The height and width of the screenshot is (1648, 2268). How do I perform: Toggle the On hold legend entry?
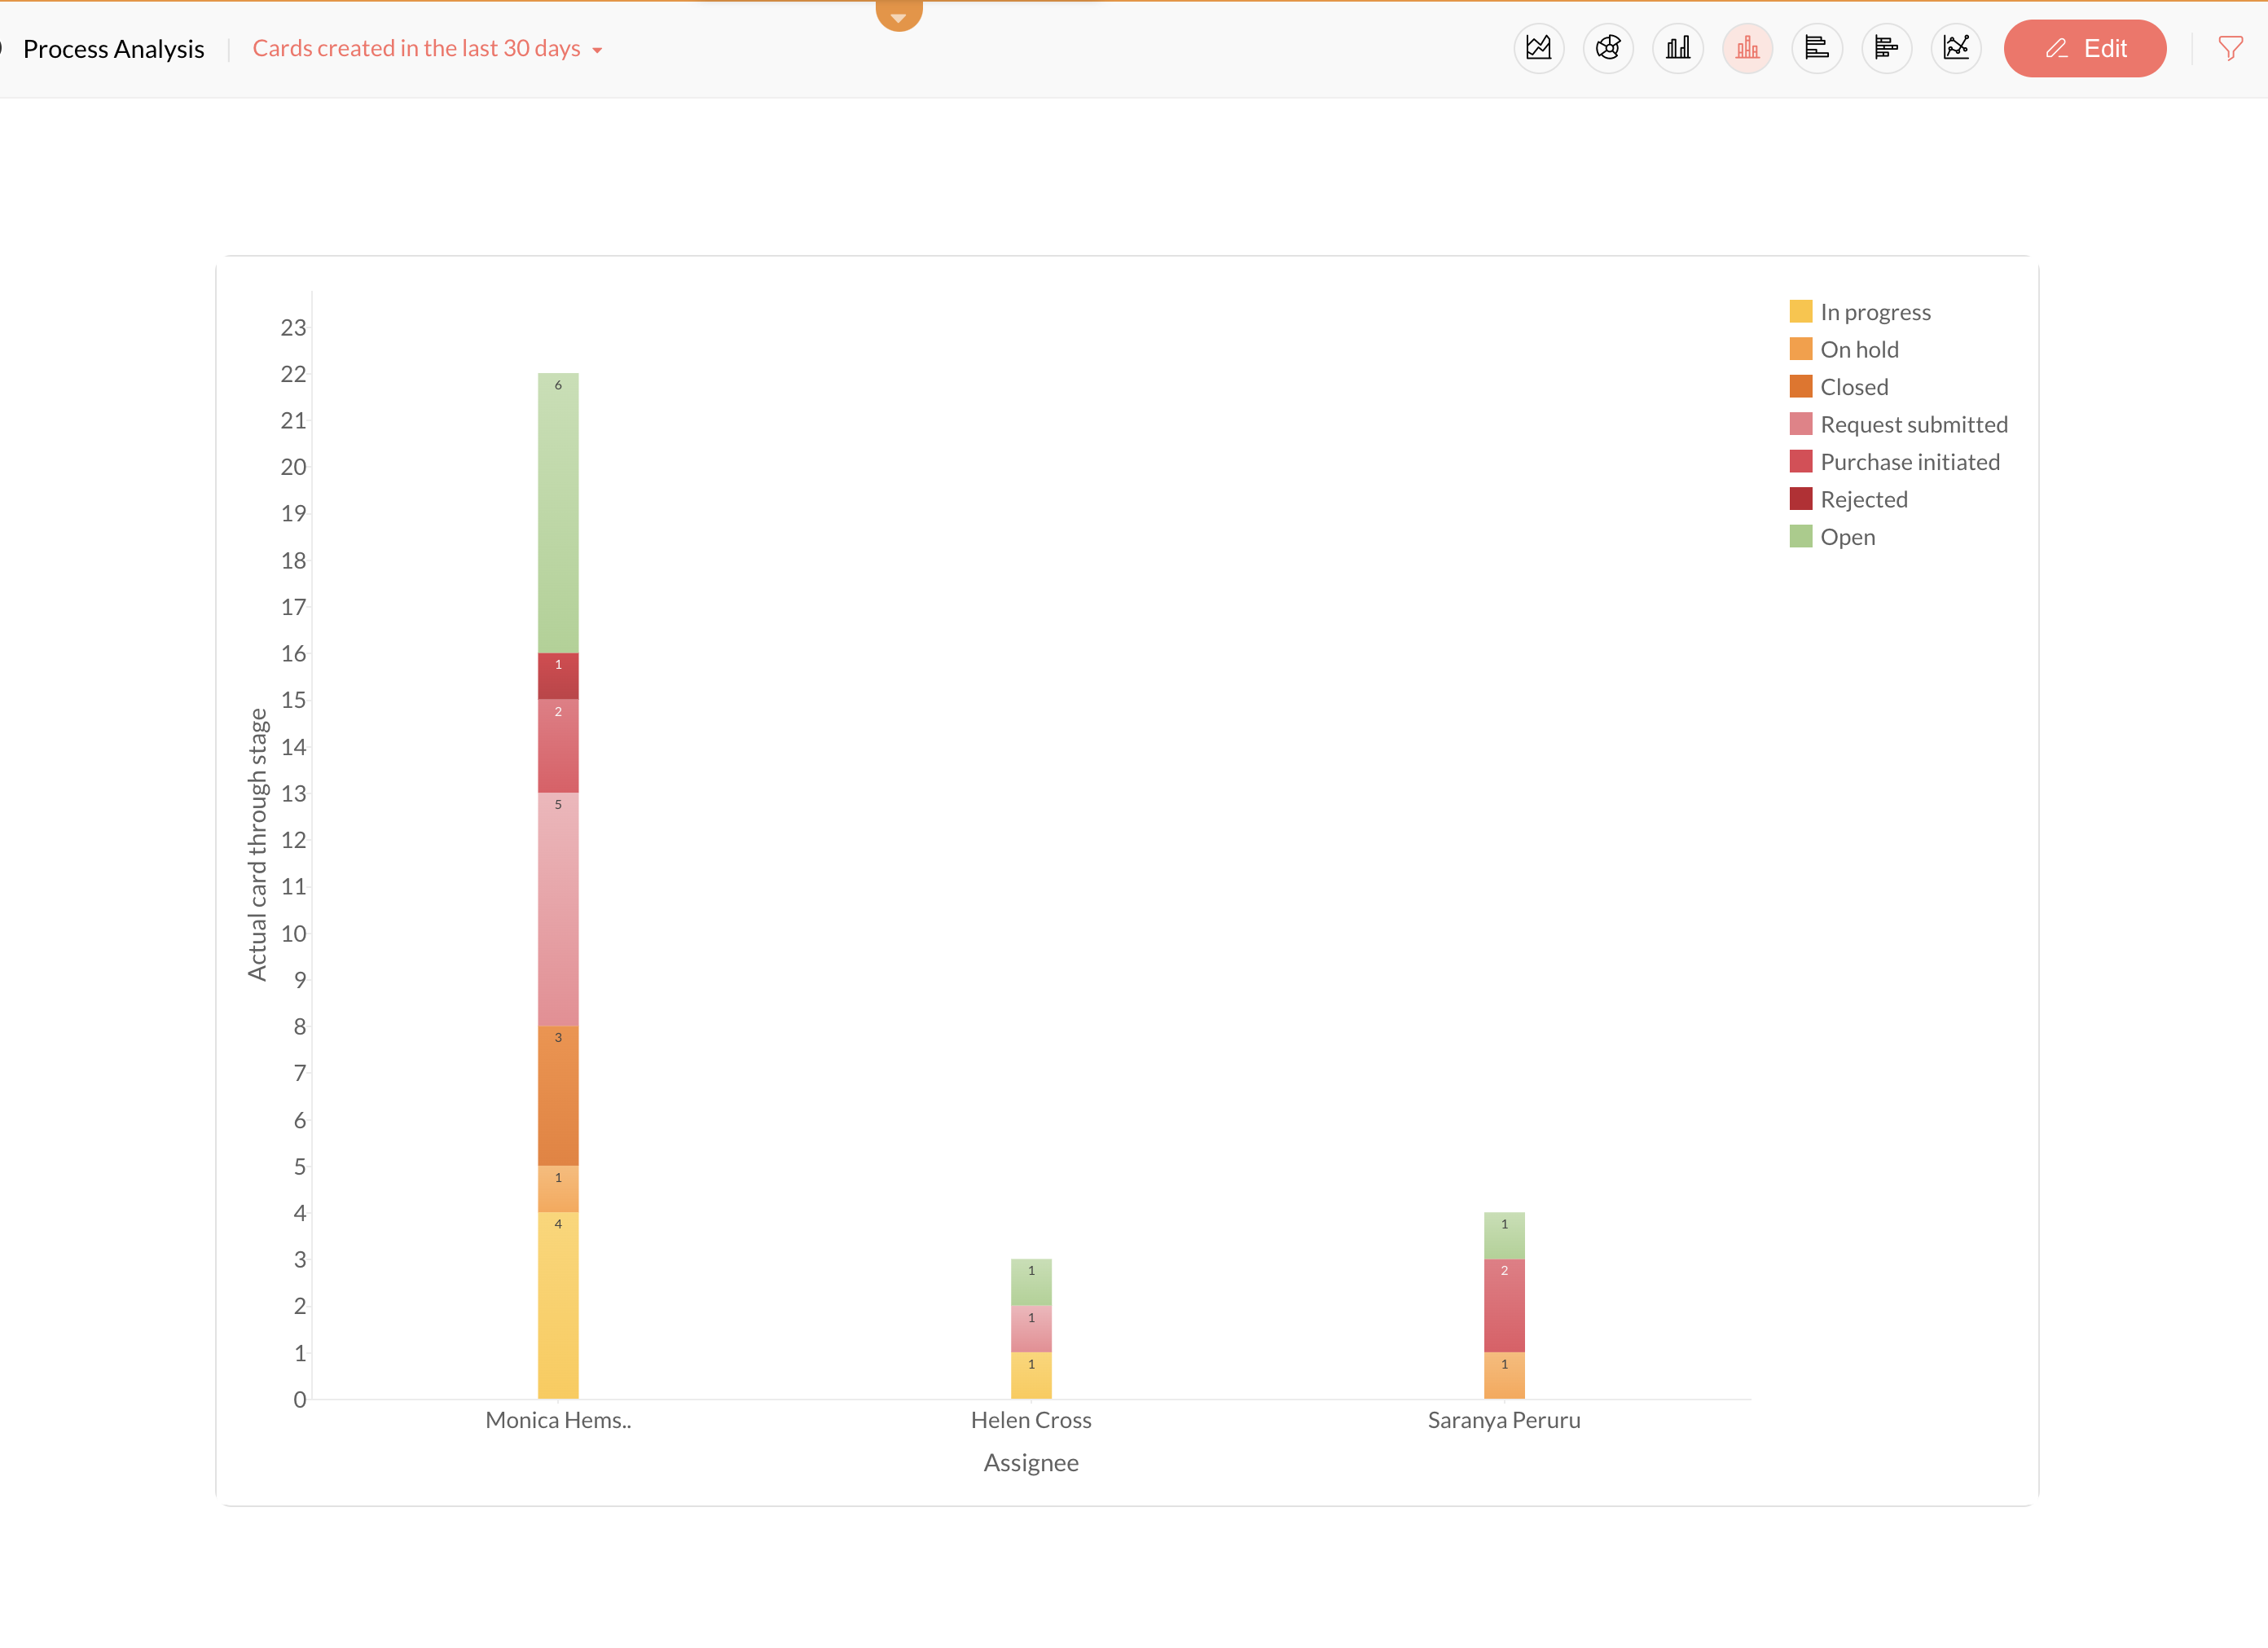1859,350
